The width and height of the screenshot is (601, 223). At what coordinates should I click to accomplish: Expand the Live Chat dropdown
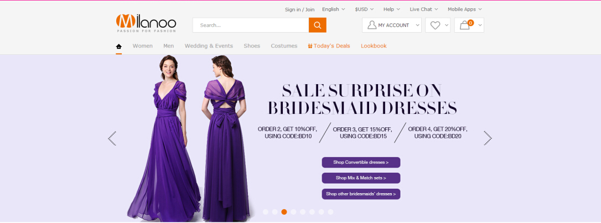point(423,9)
